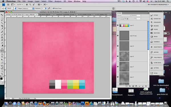Select the Gradient tool

pyautogui.click(x=2, y=46)
